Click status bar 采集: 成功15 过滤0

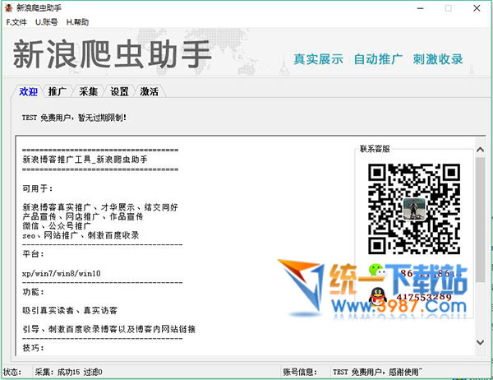click(x=68, y=372)
